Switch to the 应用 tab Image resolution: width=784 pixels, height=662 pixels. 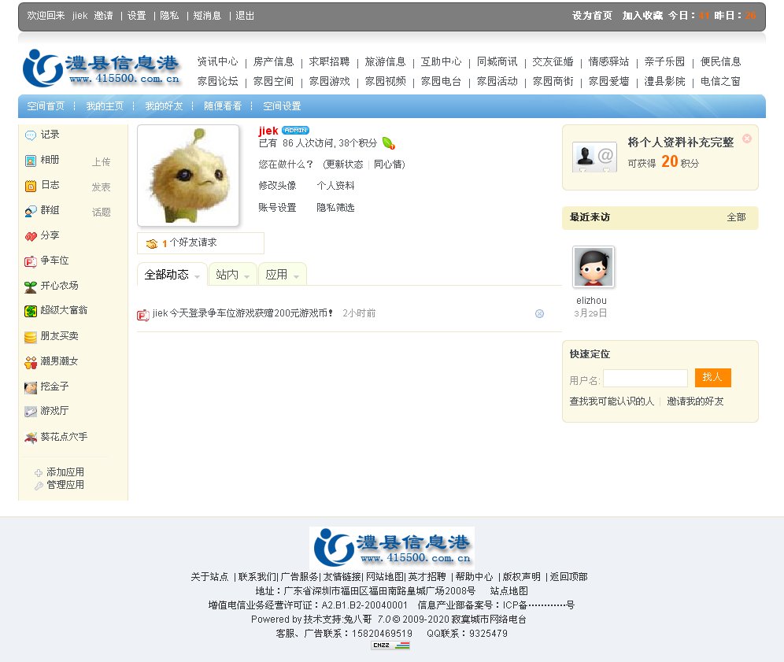coord(282,275)
